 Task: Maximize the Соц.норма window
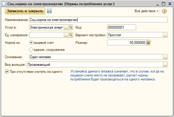pyautogui.click(x=164, y=4)
